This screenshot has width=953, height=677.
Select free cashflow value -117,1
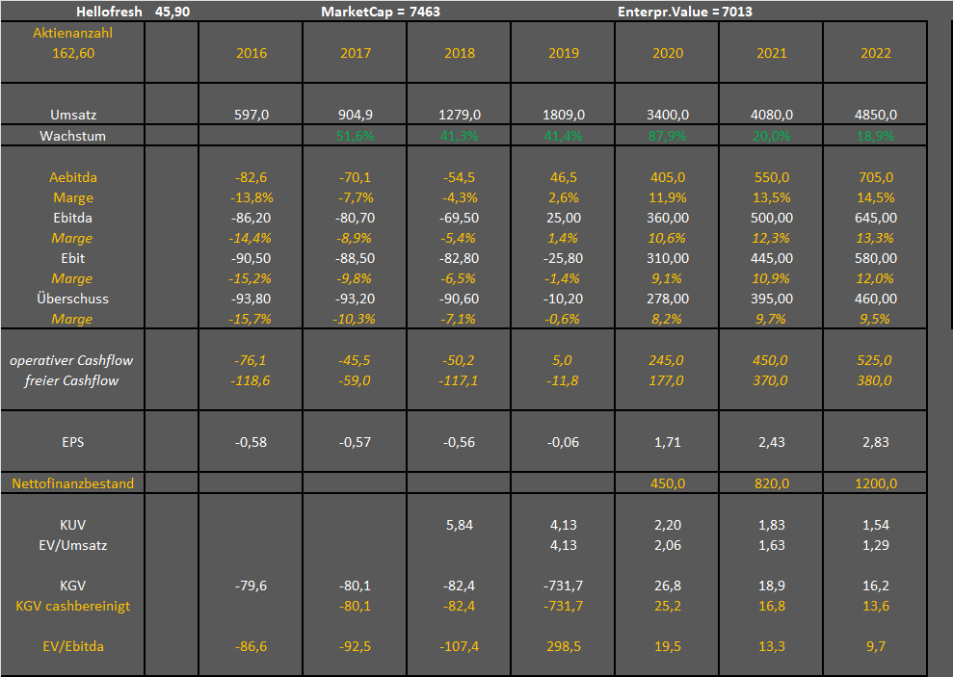(x=459, y=380)
